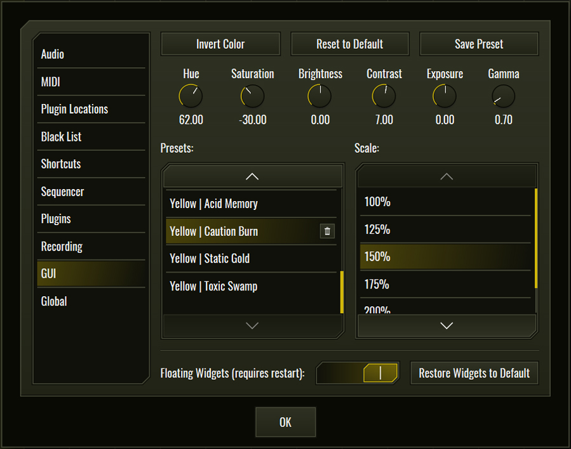Image resolution: width=571 pixels, height=449 pixels.
Task: Open the MIDI settings tab
Action: pyautogui.click(x=91, y=82)
